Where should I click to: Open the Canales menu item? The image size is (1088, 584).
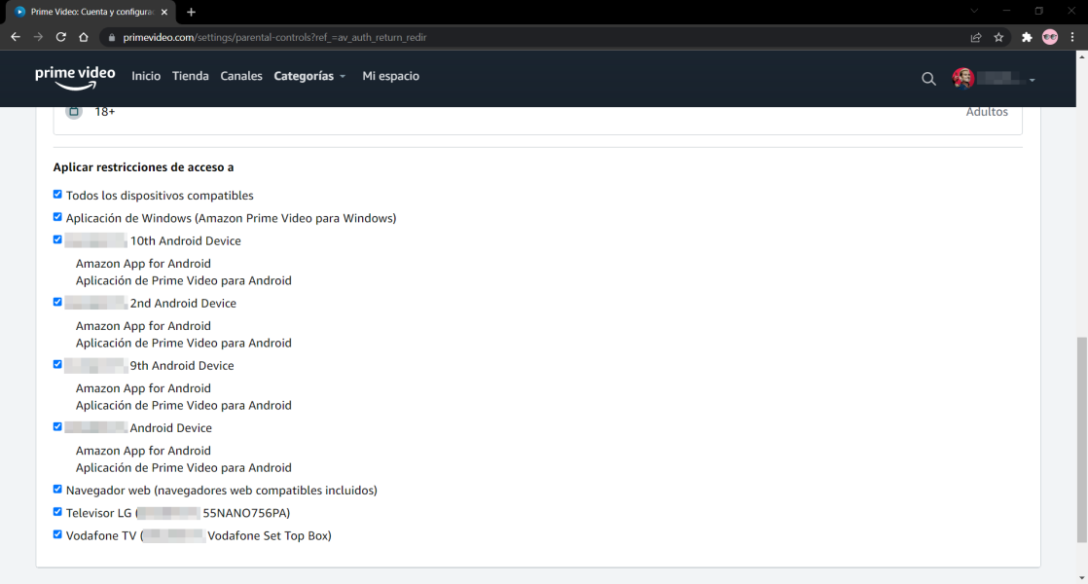point(241,76)
